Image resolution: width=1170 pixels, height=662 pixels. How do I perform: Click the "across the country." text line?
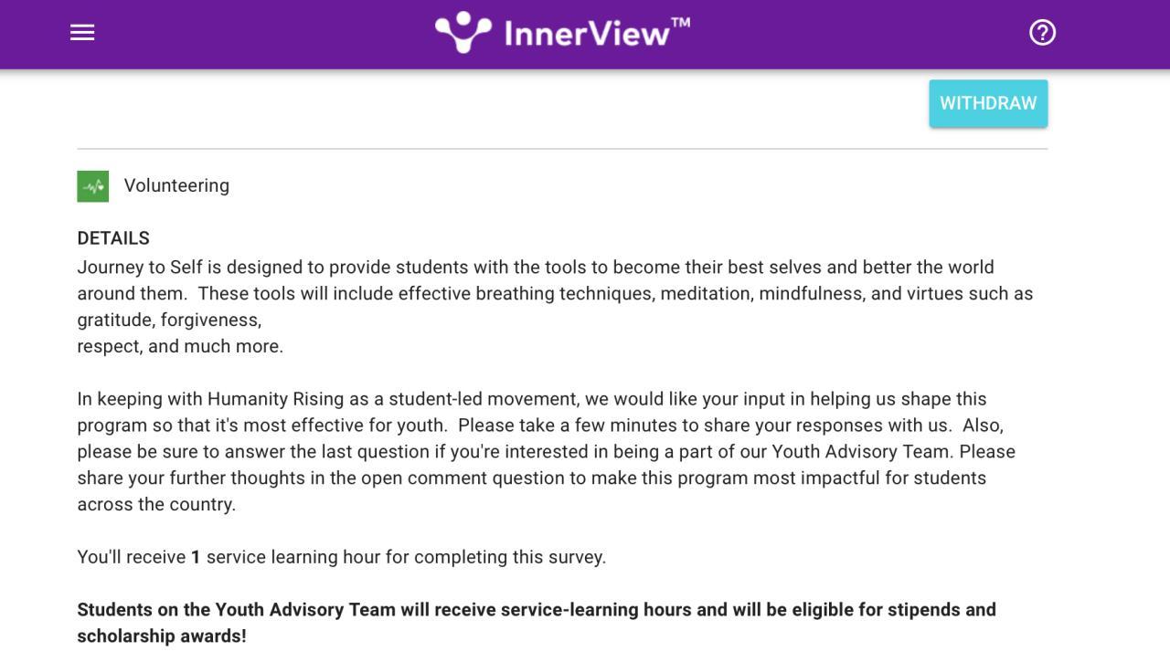[156, 505]
